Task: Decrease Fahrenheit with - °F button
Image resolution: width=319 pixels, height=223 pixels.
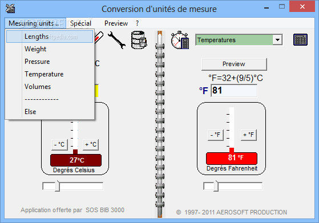Action: [x=216, y=135]
